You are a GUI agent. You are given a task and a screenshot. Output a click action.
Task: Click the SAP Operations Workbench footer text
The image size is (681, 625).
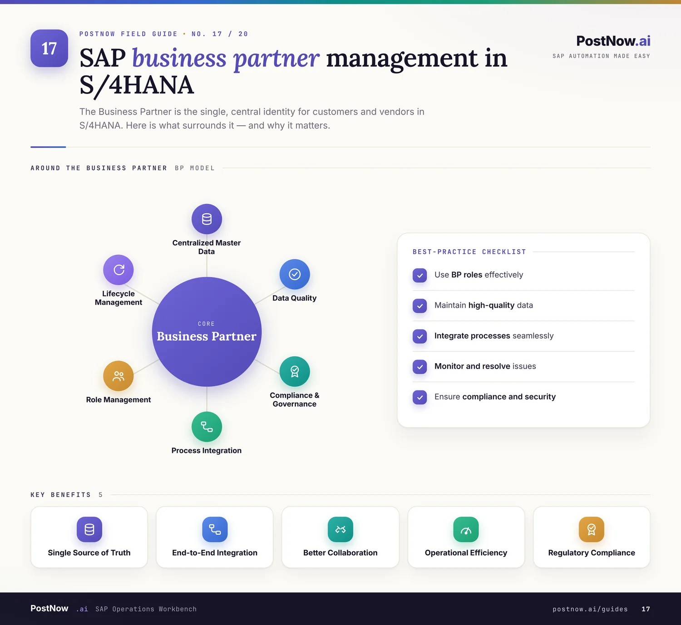pyautogui.click(x=146, y=609)
